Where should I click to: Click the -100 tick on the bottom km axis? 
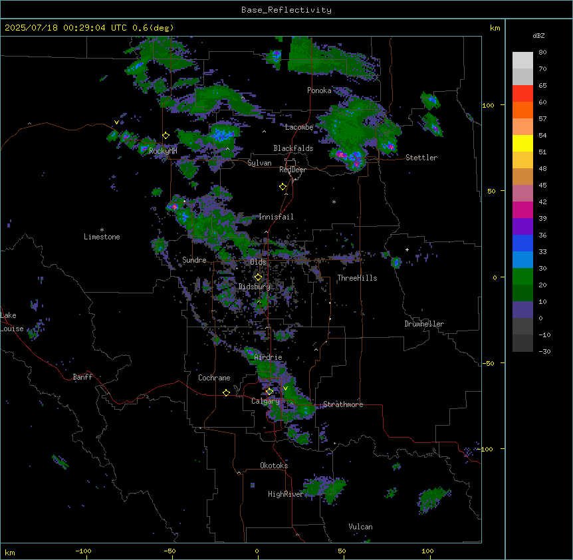tap(83, 551)
